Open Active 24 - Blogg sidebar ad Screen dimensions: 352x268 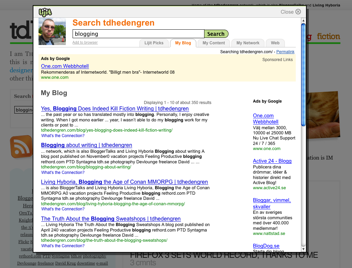272,161
